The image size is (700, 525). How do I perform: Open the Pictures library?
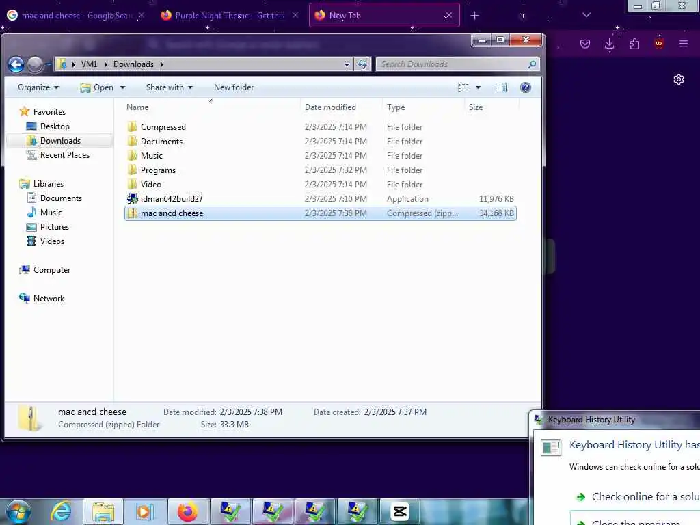[55, 226]
